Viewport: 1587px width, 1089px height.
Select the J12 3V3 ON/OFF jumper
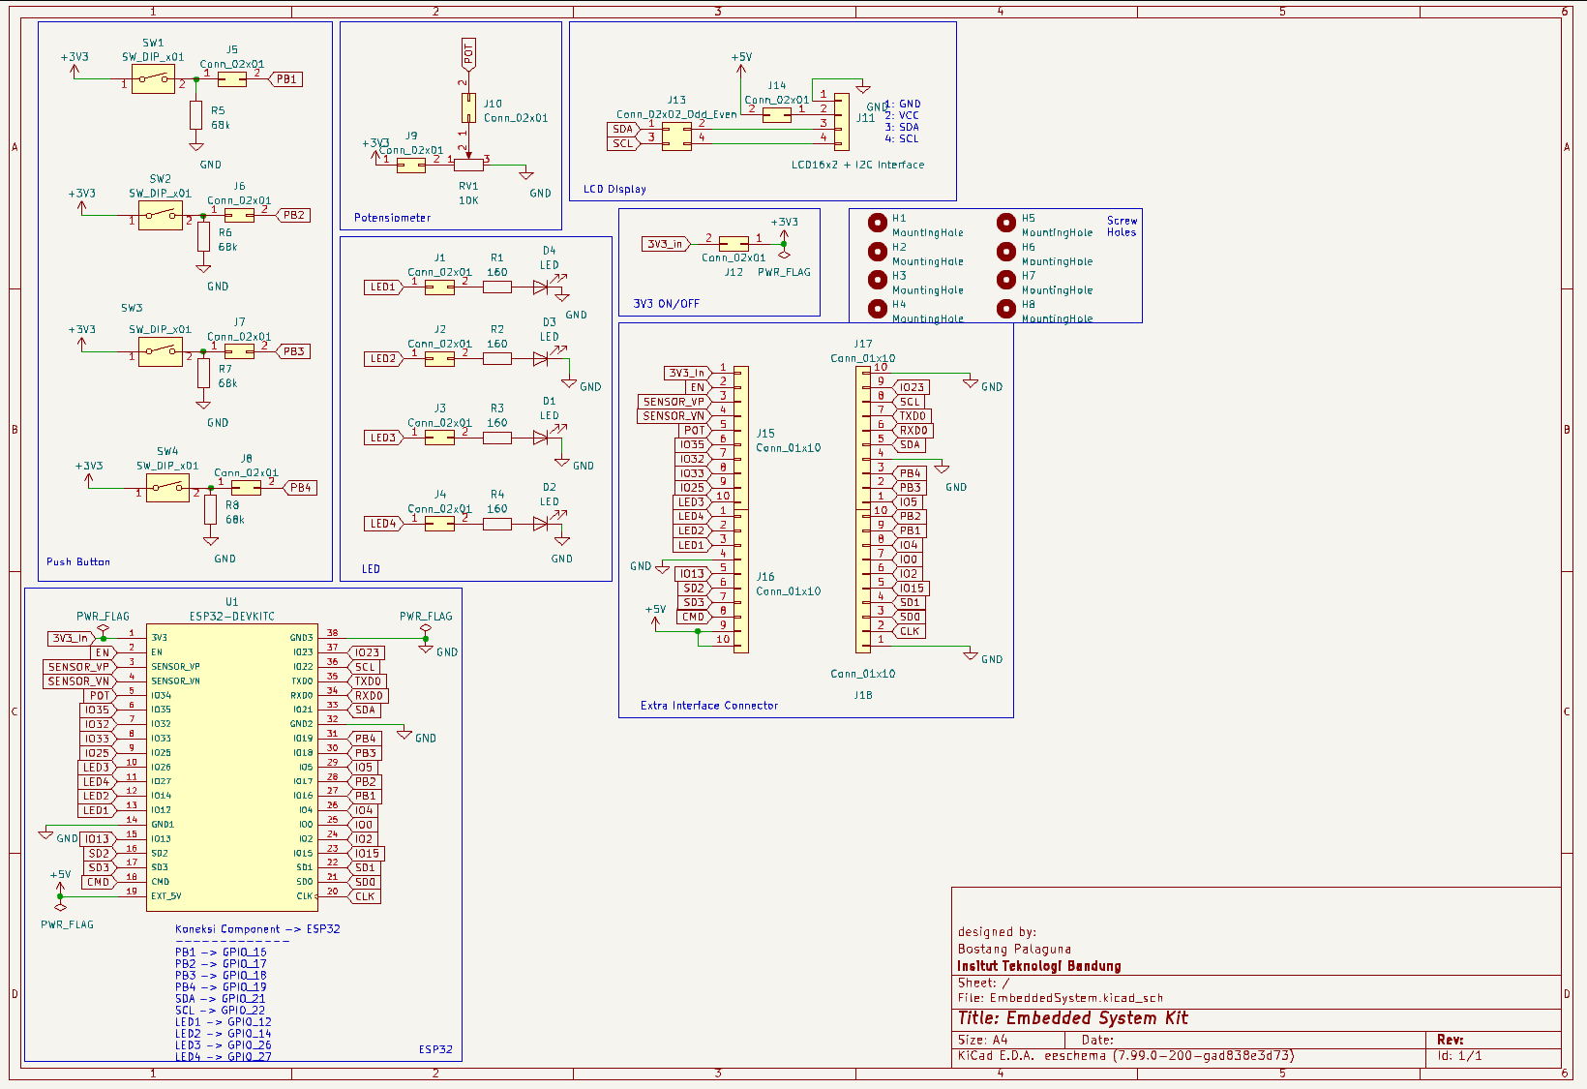coord(734,244)
